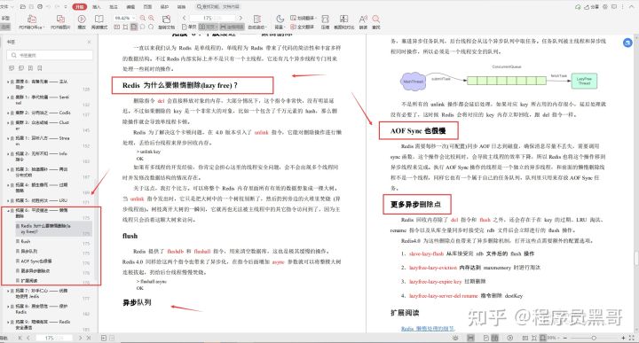
Task: Open the 划词翻译 dropdown arrow
Action: 316,19
